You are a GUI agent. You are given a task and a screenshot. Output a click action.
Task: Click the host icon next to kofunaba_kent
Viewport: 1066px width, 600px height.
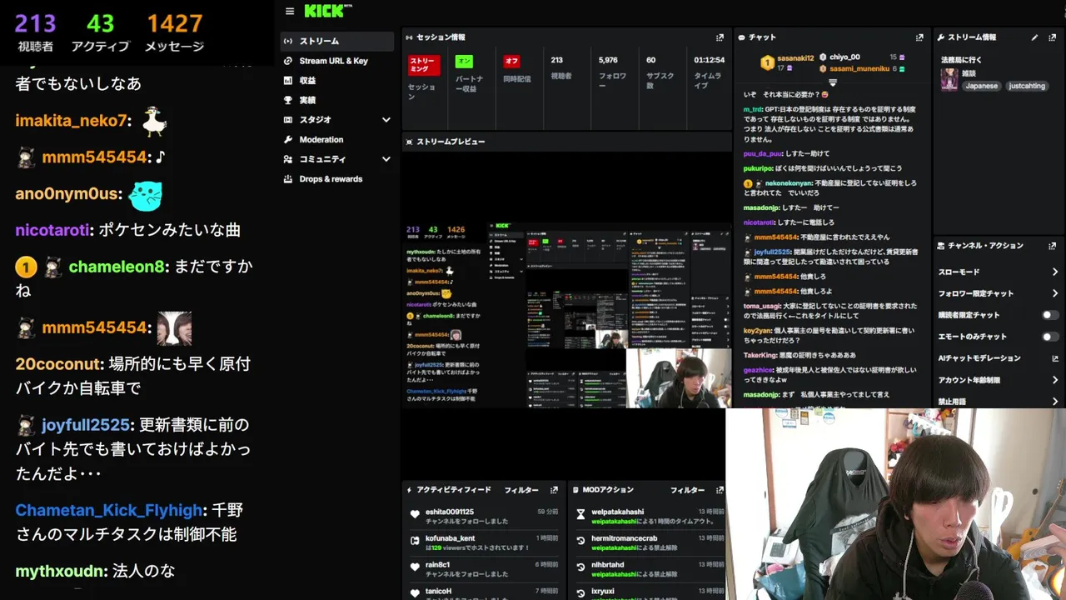[x=415, y=541]
